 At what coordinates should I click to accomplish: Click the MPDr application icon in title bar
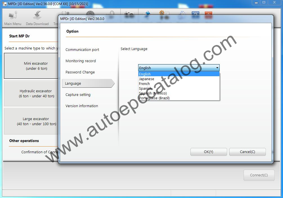(5, 4)
